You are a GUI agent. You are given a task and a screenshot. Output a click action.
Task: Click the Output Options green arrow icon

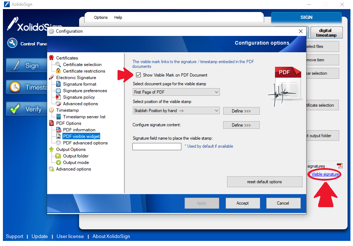(x=51, y=149)
